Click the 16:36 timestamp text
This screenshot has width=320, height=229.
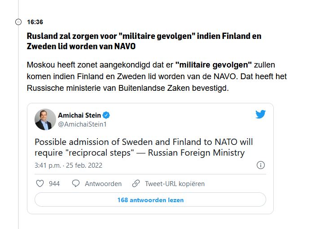click(35, 22)
